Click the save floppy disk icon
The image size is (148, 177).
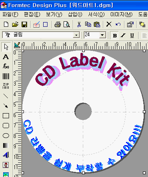point(24,24)
